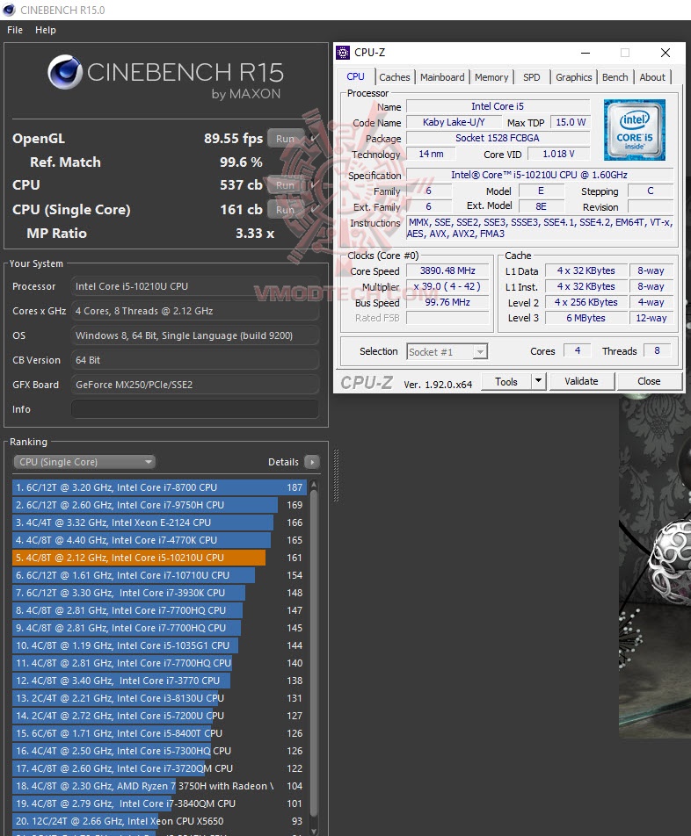The width and height of the screenshot is (691, 836).
Task: Select ranking row Intel Xeon CPU X5650
Action: point(159,822)
